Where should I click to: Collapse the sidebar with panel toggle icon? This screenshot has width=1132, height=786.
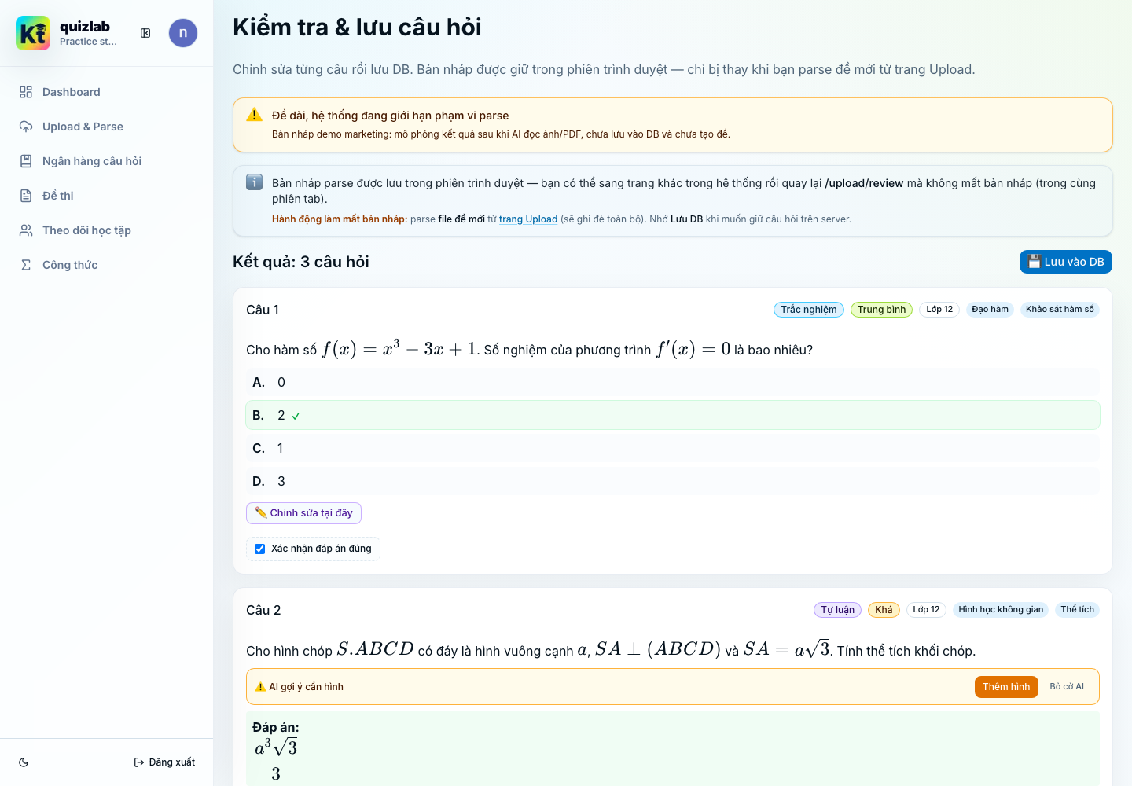click(x=145, y=33)
